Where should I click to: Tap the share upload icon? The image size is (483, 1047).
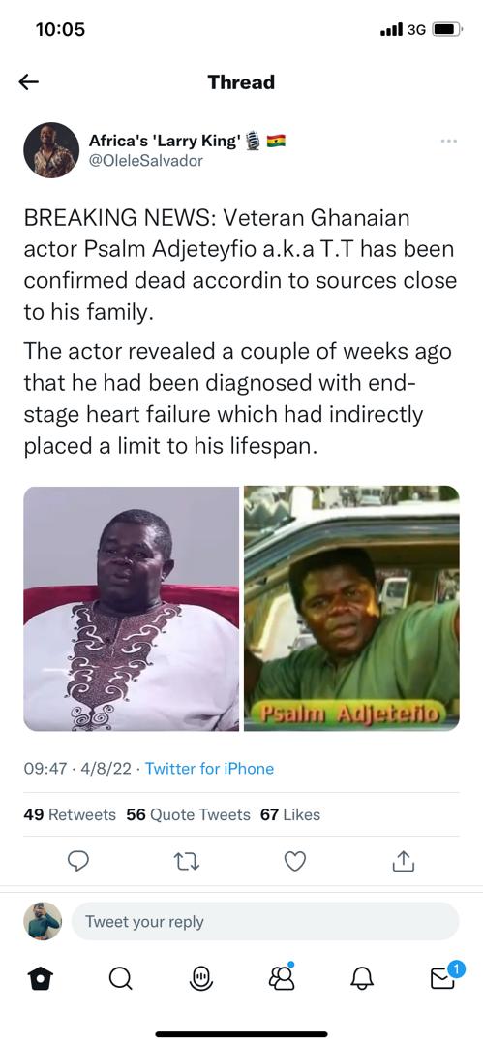point(403,862)
